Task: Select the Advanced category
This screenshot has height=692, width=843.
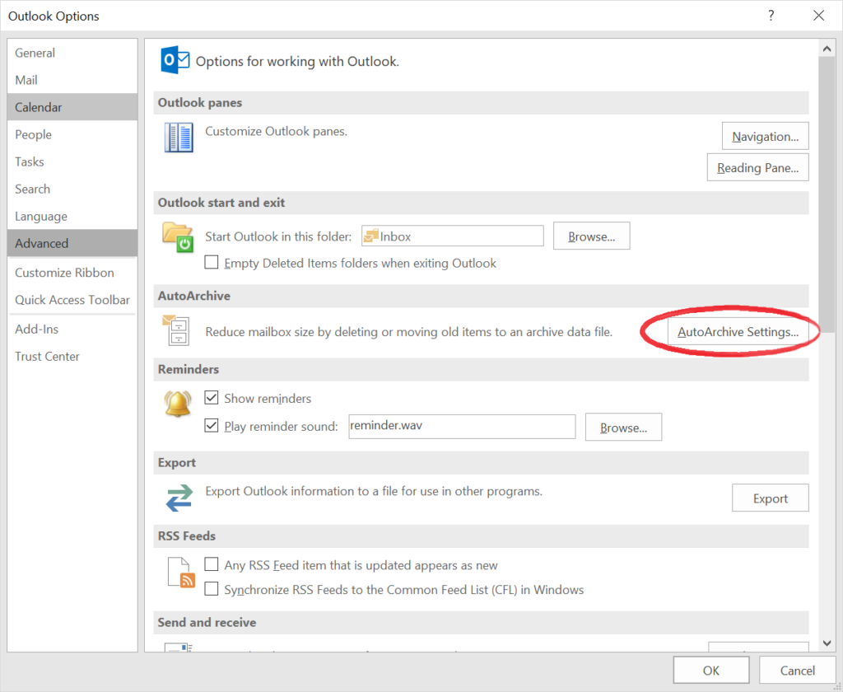Action: 72,243
